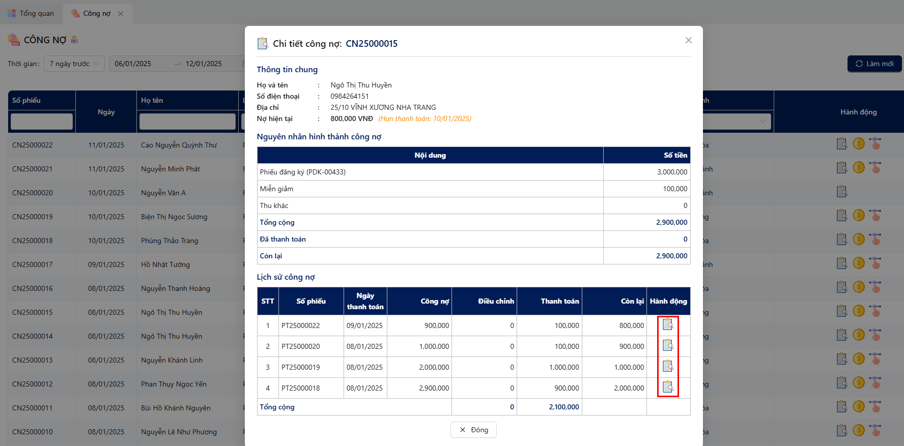Click voucher number PT25000019 cell

pos(311,367)
